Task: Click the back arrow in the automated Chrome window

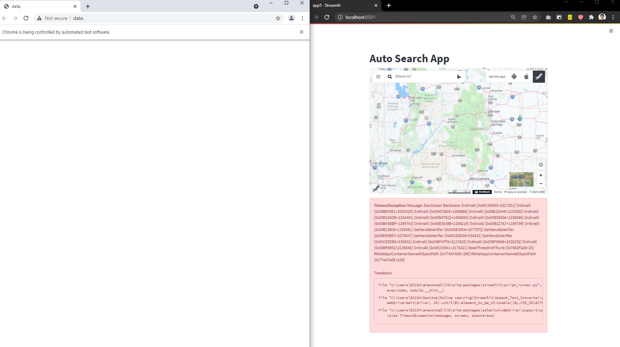Action: (x=5, y=18)
